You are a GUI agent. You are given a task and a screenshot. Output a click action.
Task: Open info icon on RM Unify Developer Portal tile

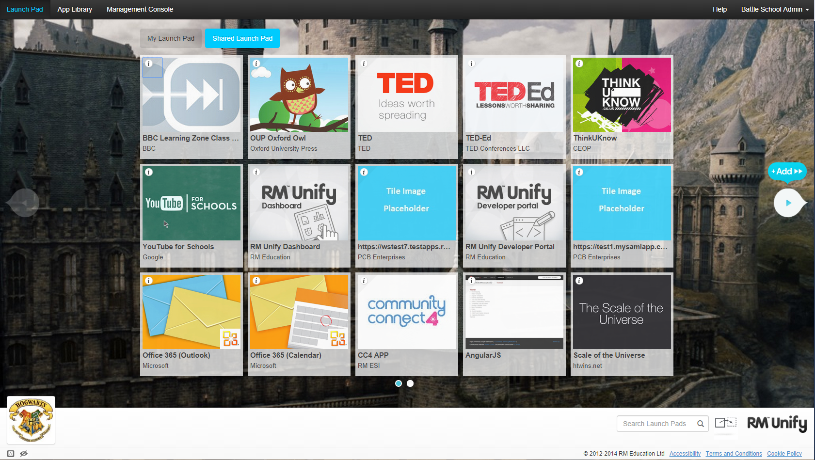pos(472,172)
